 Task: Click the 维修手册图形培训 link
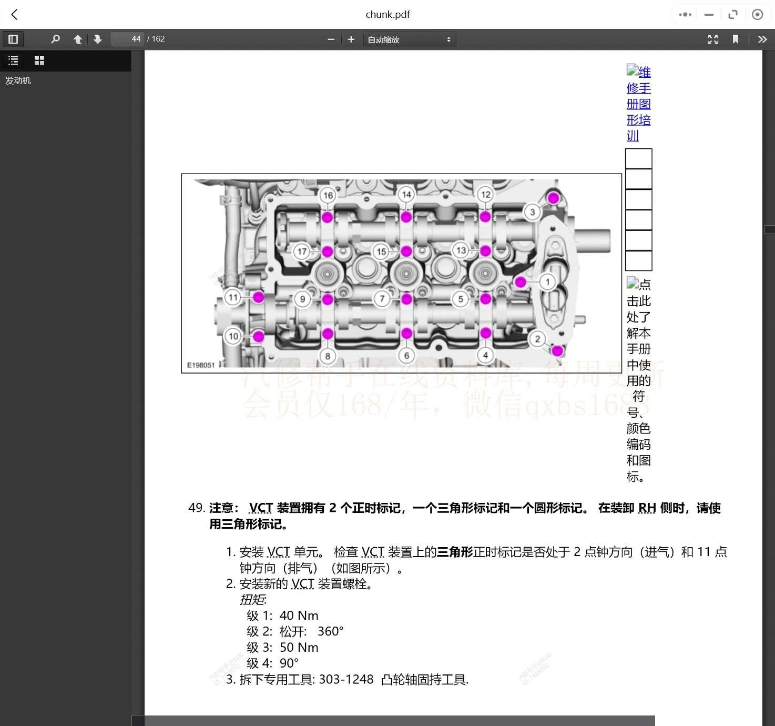(638, 104)
